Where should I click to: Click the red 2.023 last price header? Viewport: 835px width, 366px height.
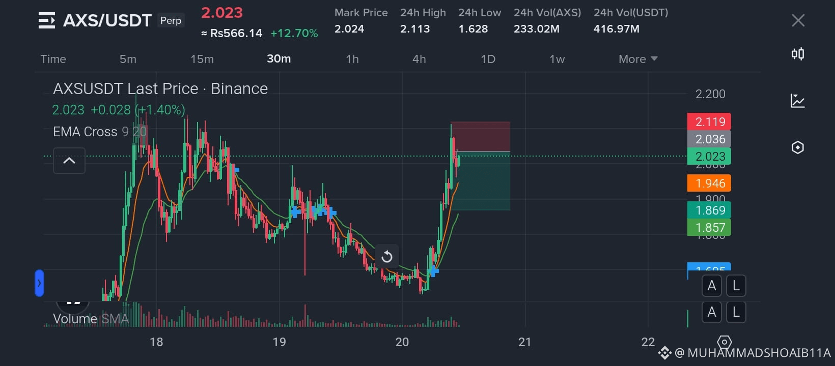[222, 13]
